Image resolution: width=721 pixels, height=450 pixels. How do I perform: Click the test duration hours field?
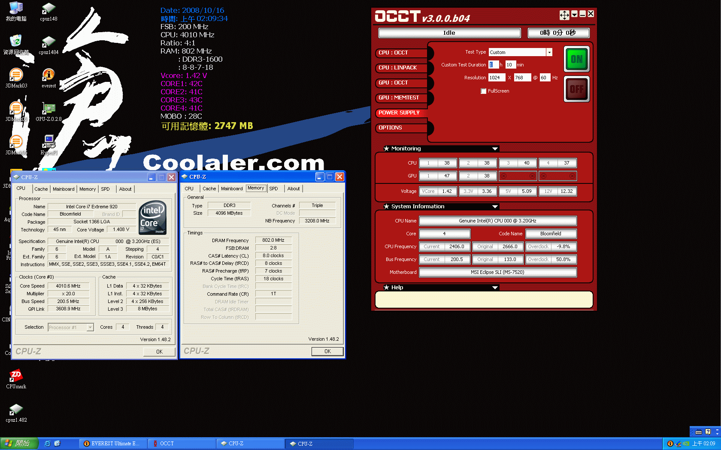(494, 65)
